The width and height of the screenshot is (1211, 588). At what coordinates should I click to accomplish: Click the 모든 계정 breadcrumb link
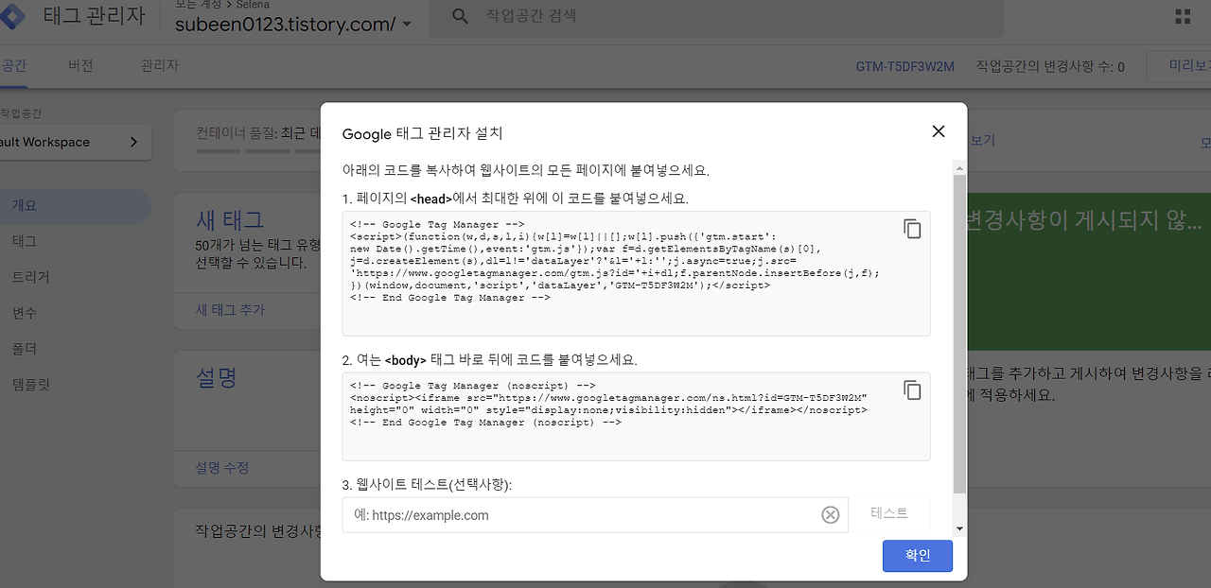pyautogui.click(x=197, y=5)
